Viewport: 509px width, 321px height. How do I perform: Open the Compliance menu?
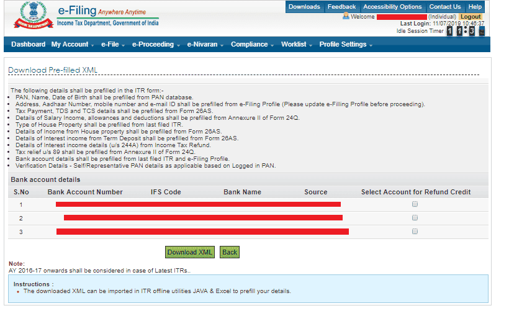point(252,45)
